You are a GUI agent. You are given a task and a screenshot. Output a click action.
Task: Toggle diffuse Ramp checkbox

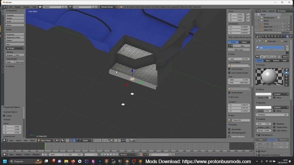coord(274,98)
